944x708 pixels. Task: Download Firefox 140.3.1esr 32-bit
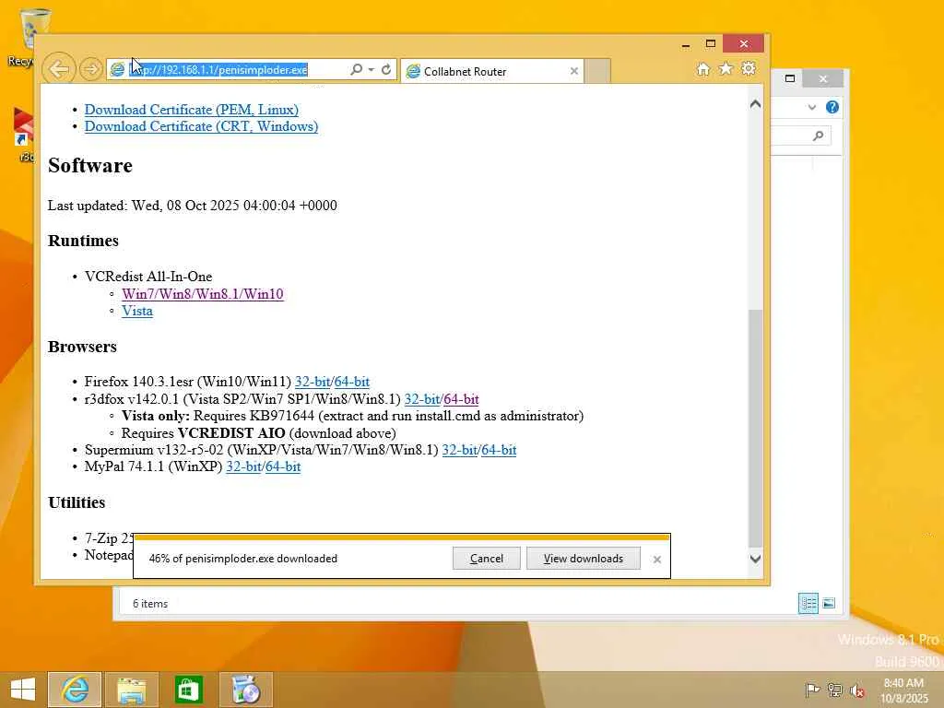point(313,382)
